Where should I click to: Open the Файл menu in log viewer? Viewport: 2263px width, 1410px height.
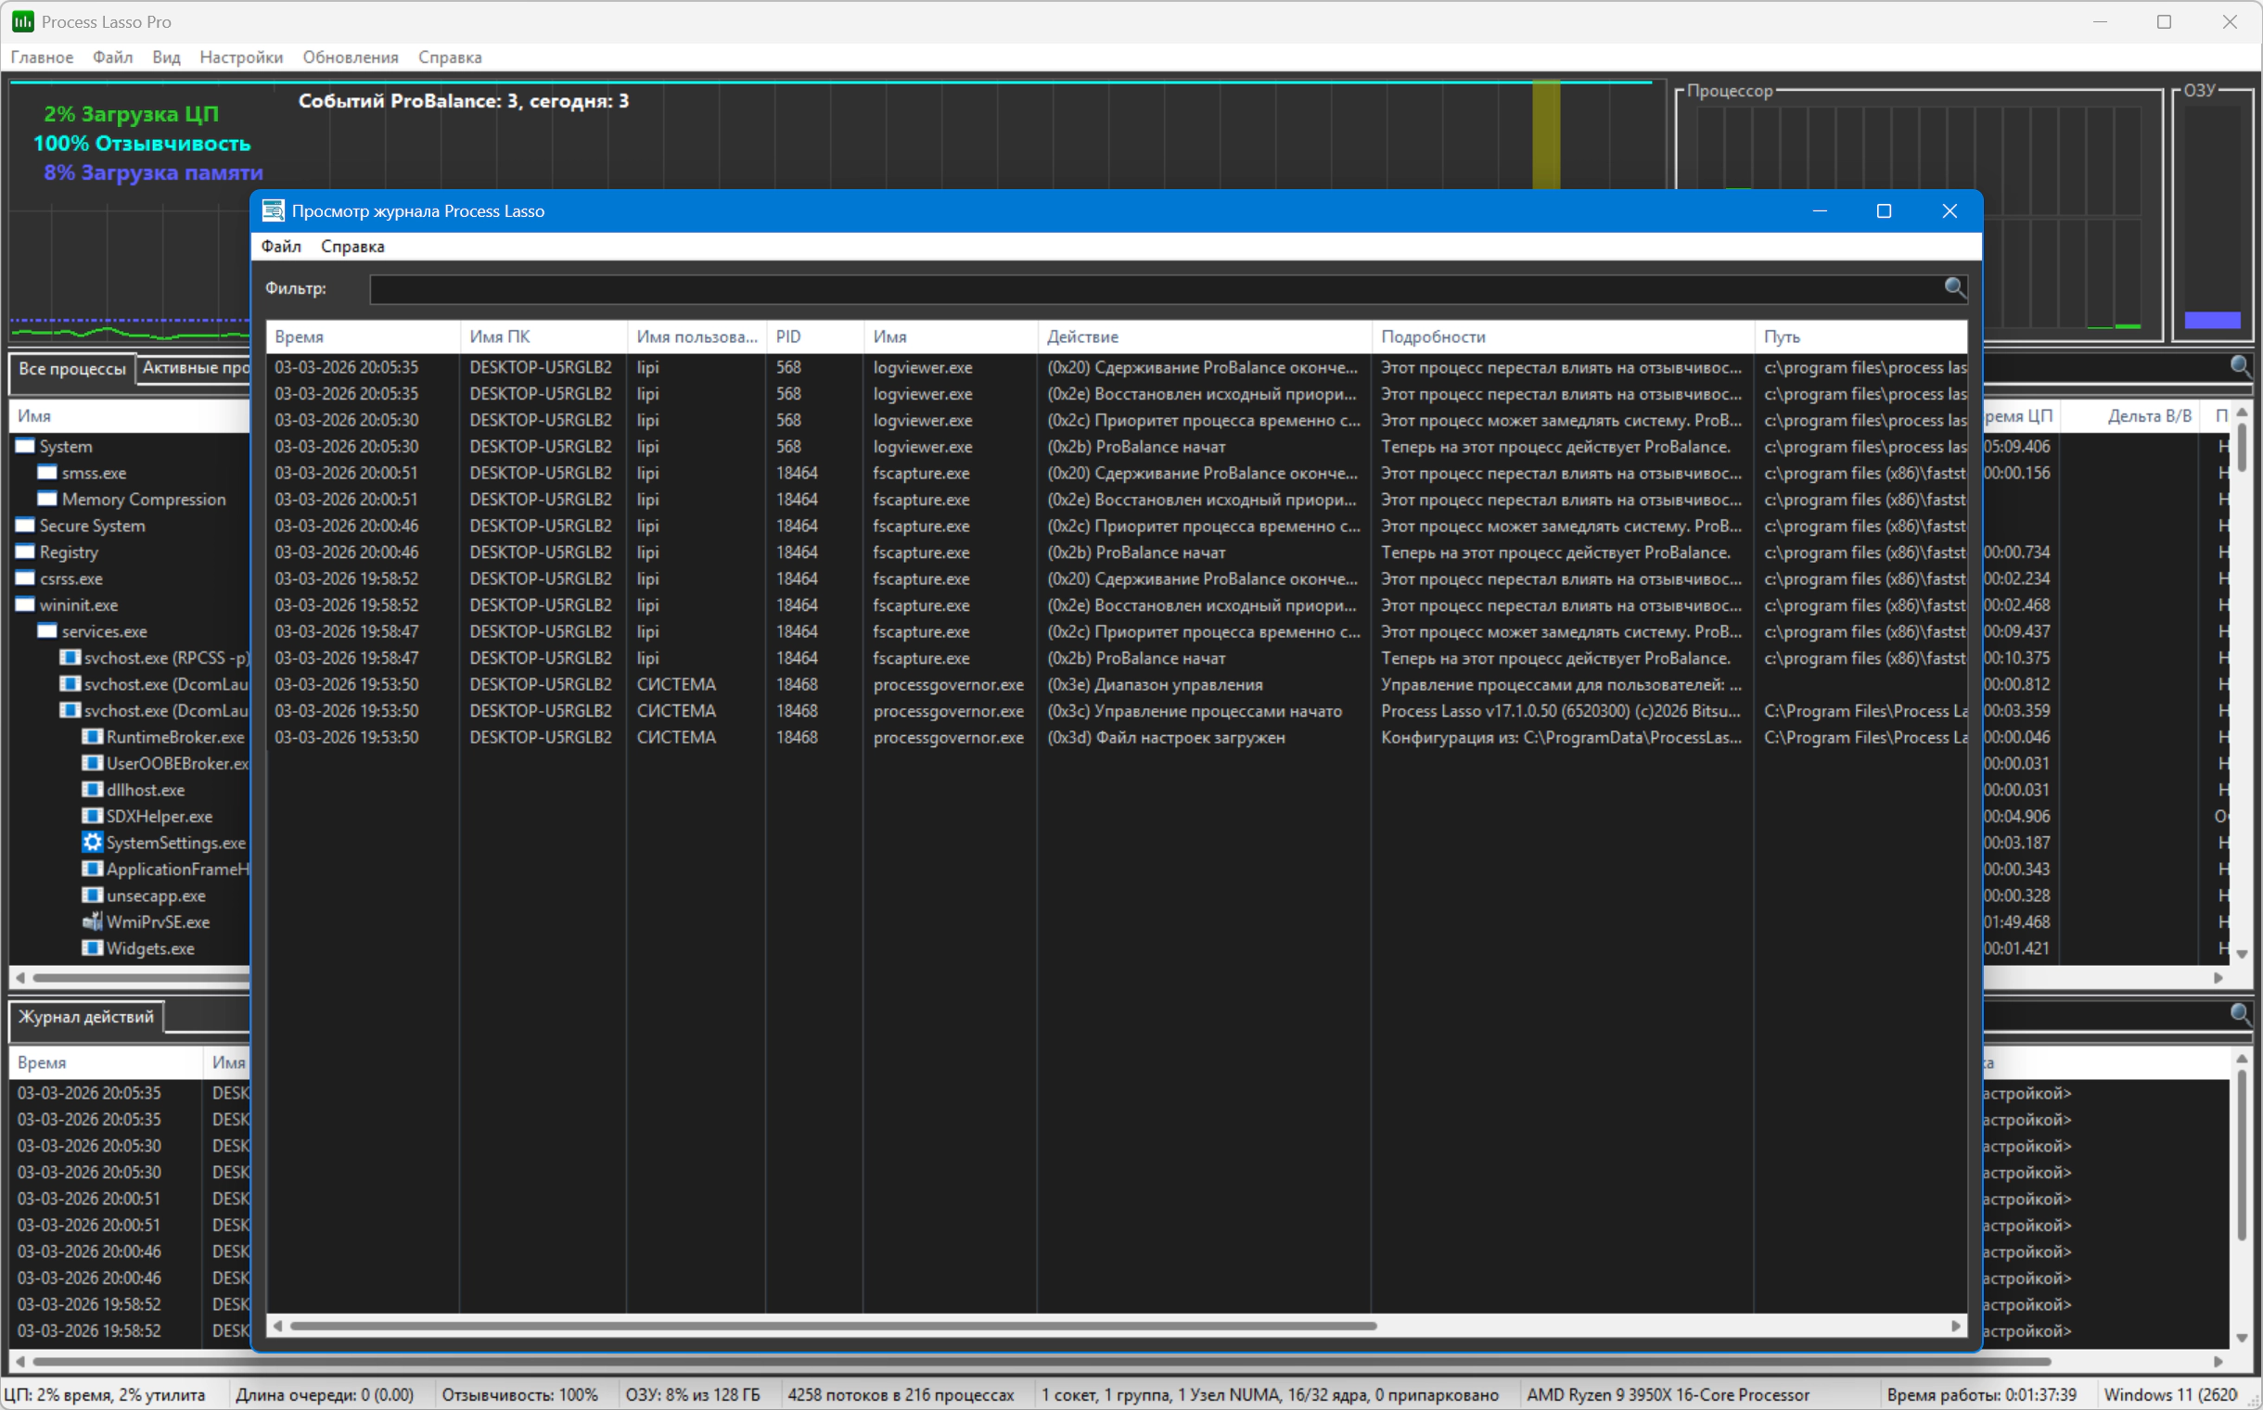(281, 247)
